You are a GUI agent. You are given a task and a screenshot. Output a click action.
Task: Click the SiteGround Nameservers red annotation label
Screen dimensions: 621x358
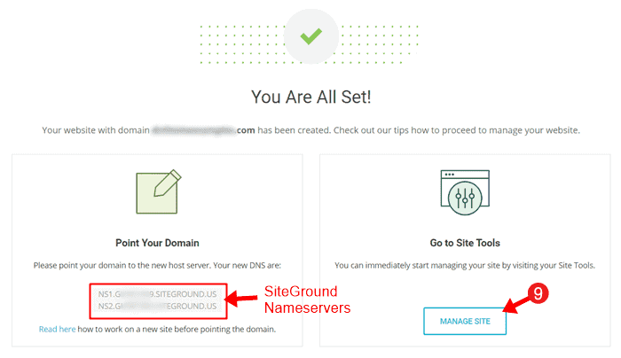tap(307, 300)
